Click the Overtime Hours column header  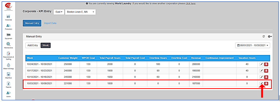tap(158, 58)
